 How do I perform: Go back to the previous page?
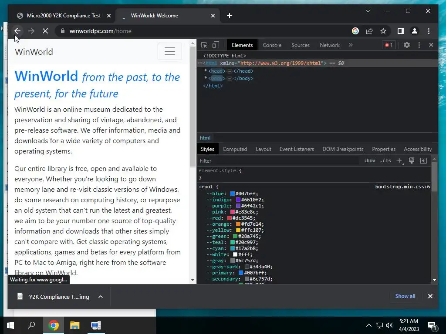pyautogui.click(x=17, y=31)
